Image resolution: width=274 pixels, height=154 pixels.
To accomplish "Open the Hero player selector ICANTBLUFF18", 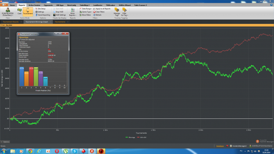I will 7,12.
